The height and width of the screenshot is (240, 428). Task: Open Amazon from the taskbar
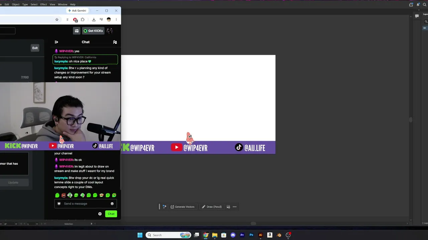click(270, 235)
